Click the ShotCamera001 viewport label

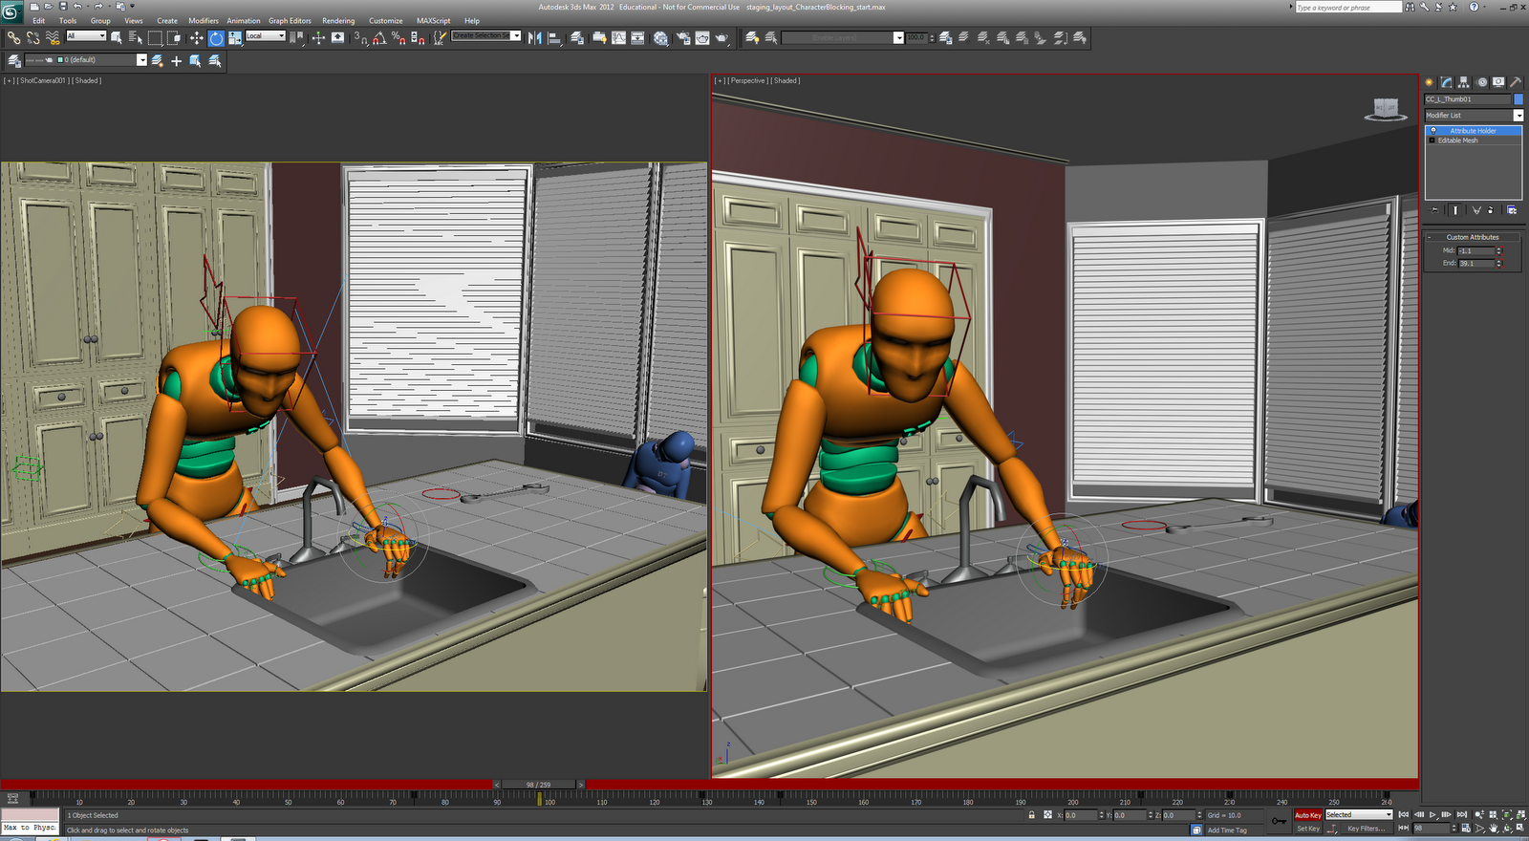[x=43, y=80]
